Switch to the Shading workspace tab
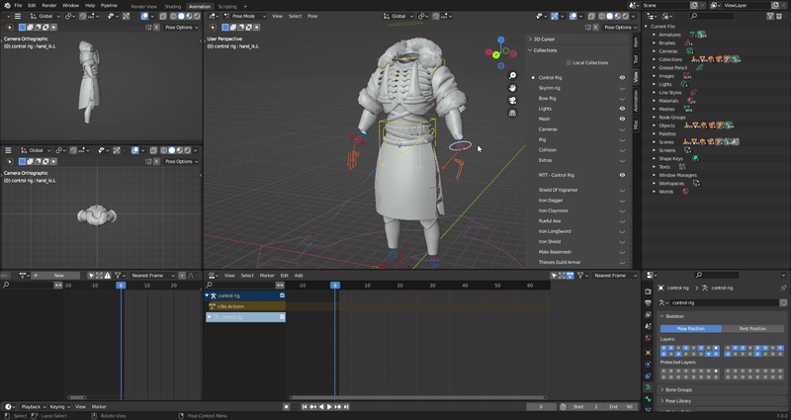791x420 pixels. [173, 6]
